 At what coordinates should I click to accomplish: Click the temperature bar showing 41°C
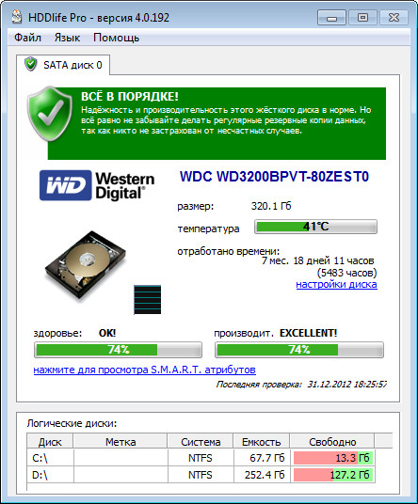315,227
